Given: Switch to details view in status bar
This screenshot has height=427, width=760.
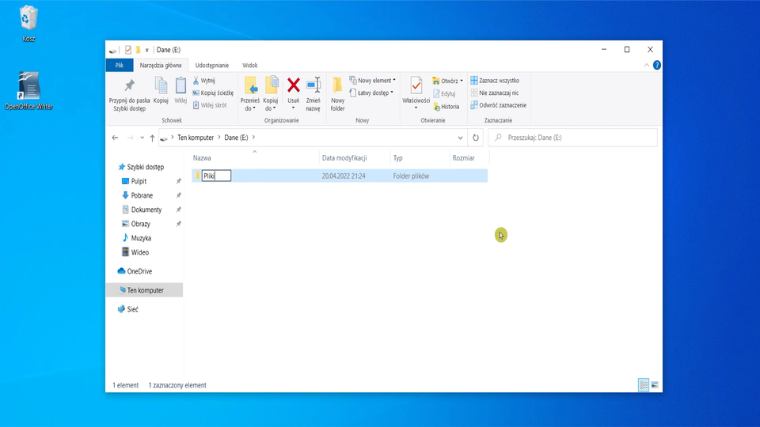Looking at the screenshot, I should pos(644,385).
